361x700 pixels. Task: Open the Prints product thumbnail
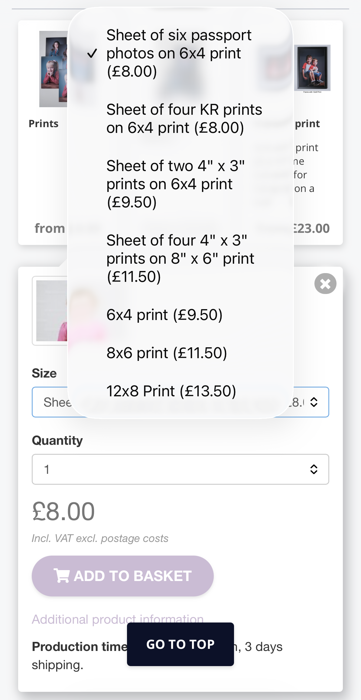click(53, 69)
